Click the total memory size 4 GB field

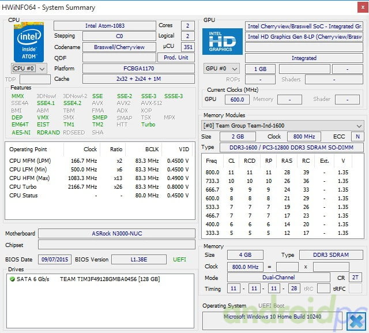245,255
